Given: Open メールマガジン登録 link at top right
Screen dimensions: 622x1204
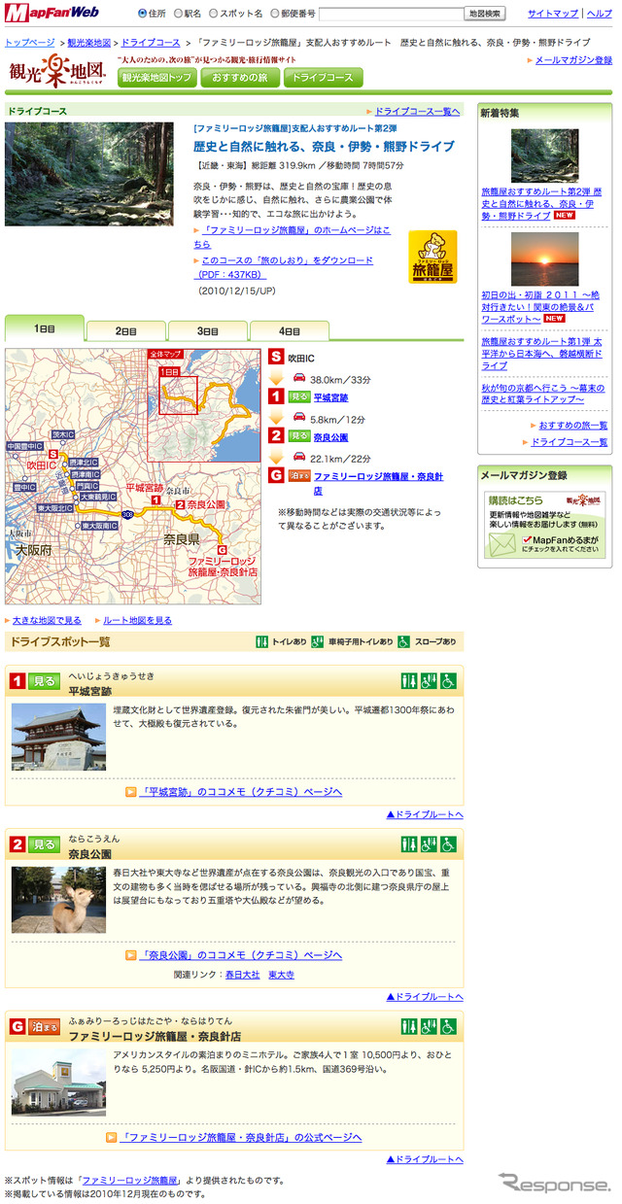Looking at the screenshot, I should 573,60.
